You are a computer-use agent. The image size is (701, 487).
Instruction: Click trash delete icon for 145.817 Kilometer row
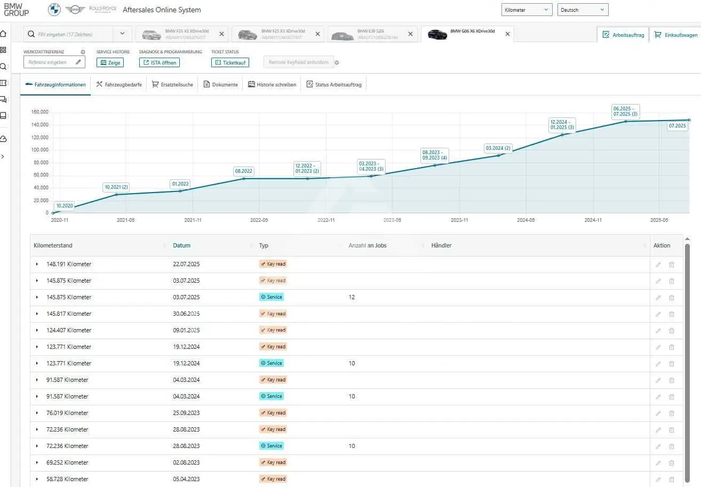[672, 314]
